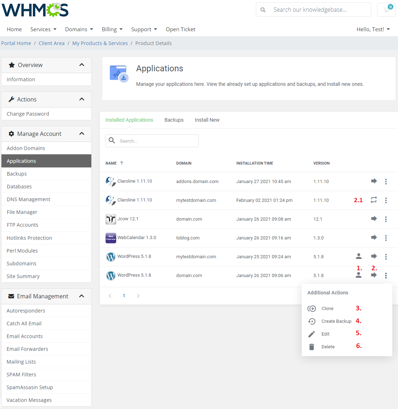
Task: Go to Client Area breadcrumb
Action: [x=52, y=43]
